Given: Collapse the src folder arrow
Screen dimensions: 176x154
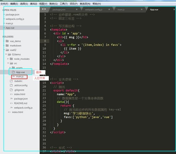Looking at the screenshot, I should (8, 63).
